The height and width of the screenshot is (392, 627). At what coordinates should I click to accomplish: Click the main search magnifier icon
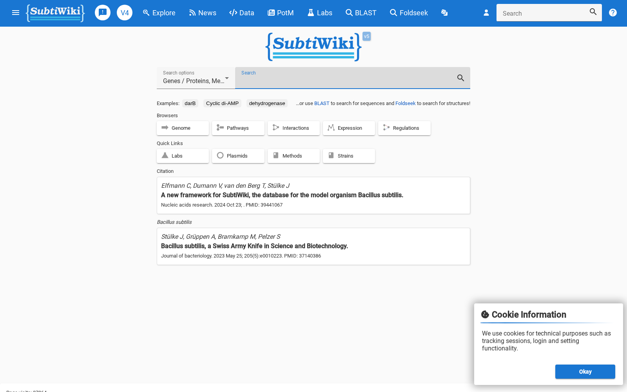pyautogui.click(x=461, y=78)
